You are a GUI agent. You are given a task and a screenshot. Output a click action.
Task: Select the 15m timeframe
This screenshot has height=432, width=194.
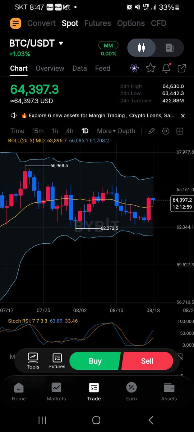pyautogui.click(x=38, y=131)
